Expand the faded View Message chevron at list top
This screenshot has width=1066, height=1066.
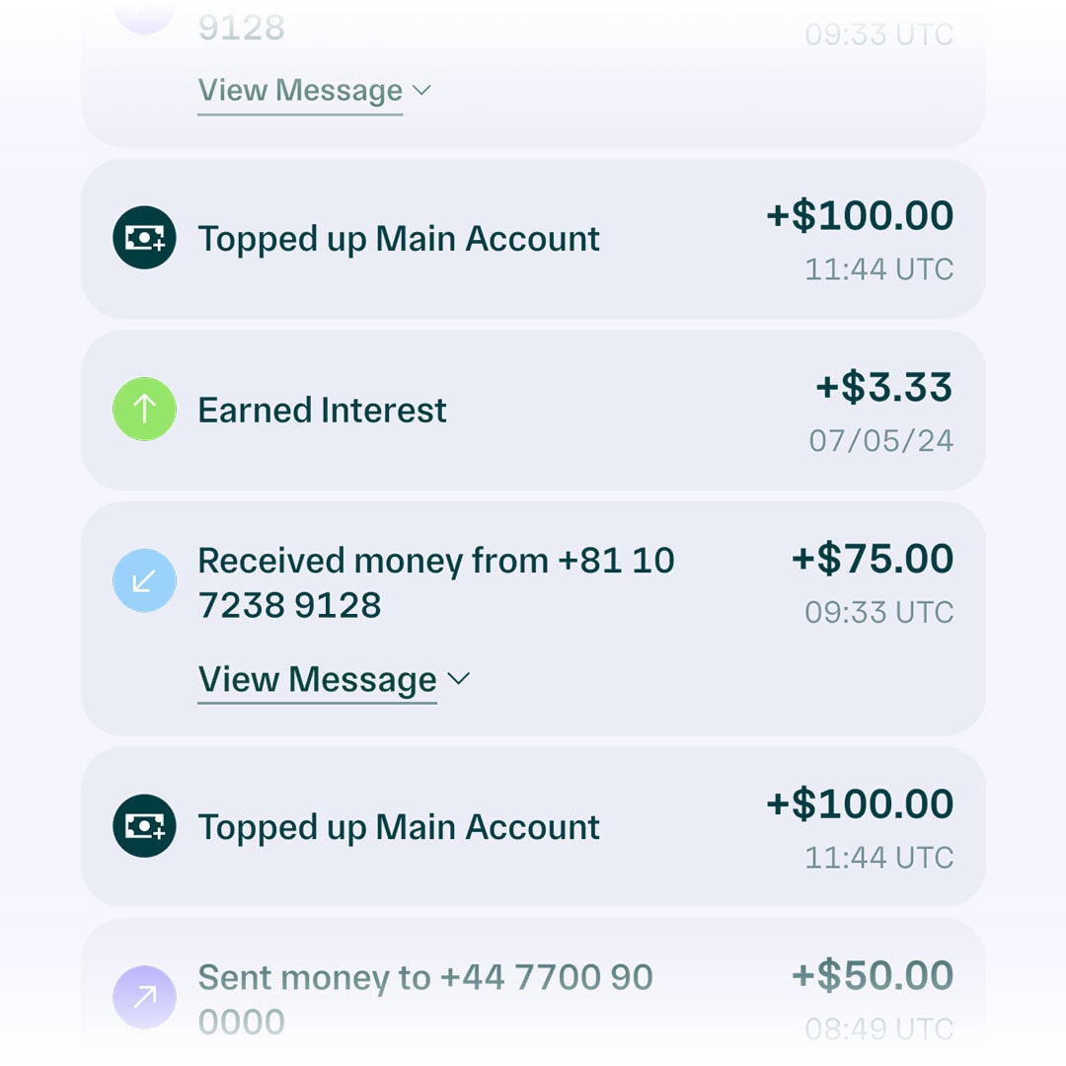pos(421,91)
